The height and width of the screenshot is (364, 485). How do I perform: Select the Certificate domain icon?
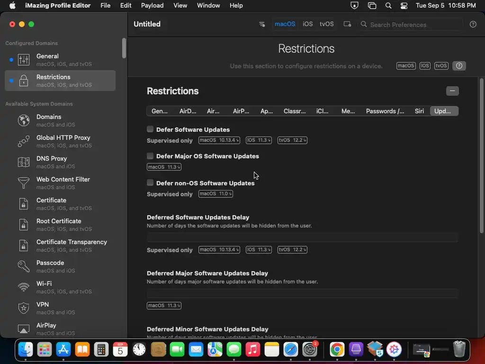tap(24, 204)
